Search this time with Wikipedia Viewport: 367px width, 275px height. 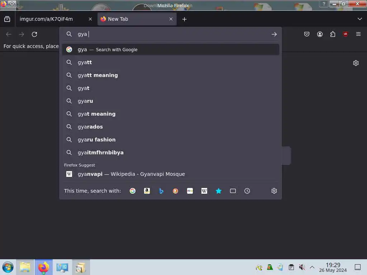[204, 191]
